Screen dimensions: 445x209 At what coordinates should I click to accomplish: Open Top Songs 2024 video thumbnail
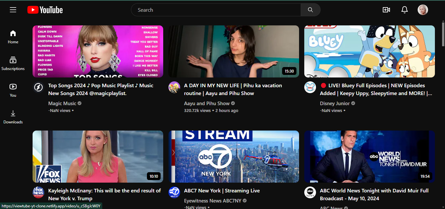pyautogui.click(x=98, y=51)
